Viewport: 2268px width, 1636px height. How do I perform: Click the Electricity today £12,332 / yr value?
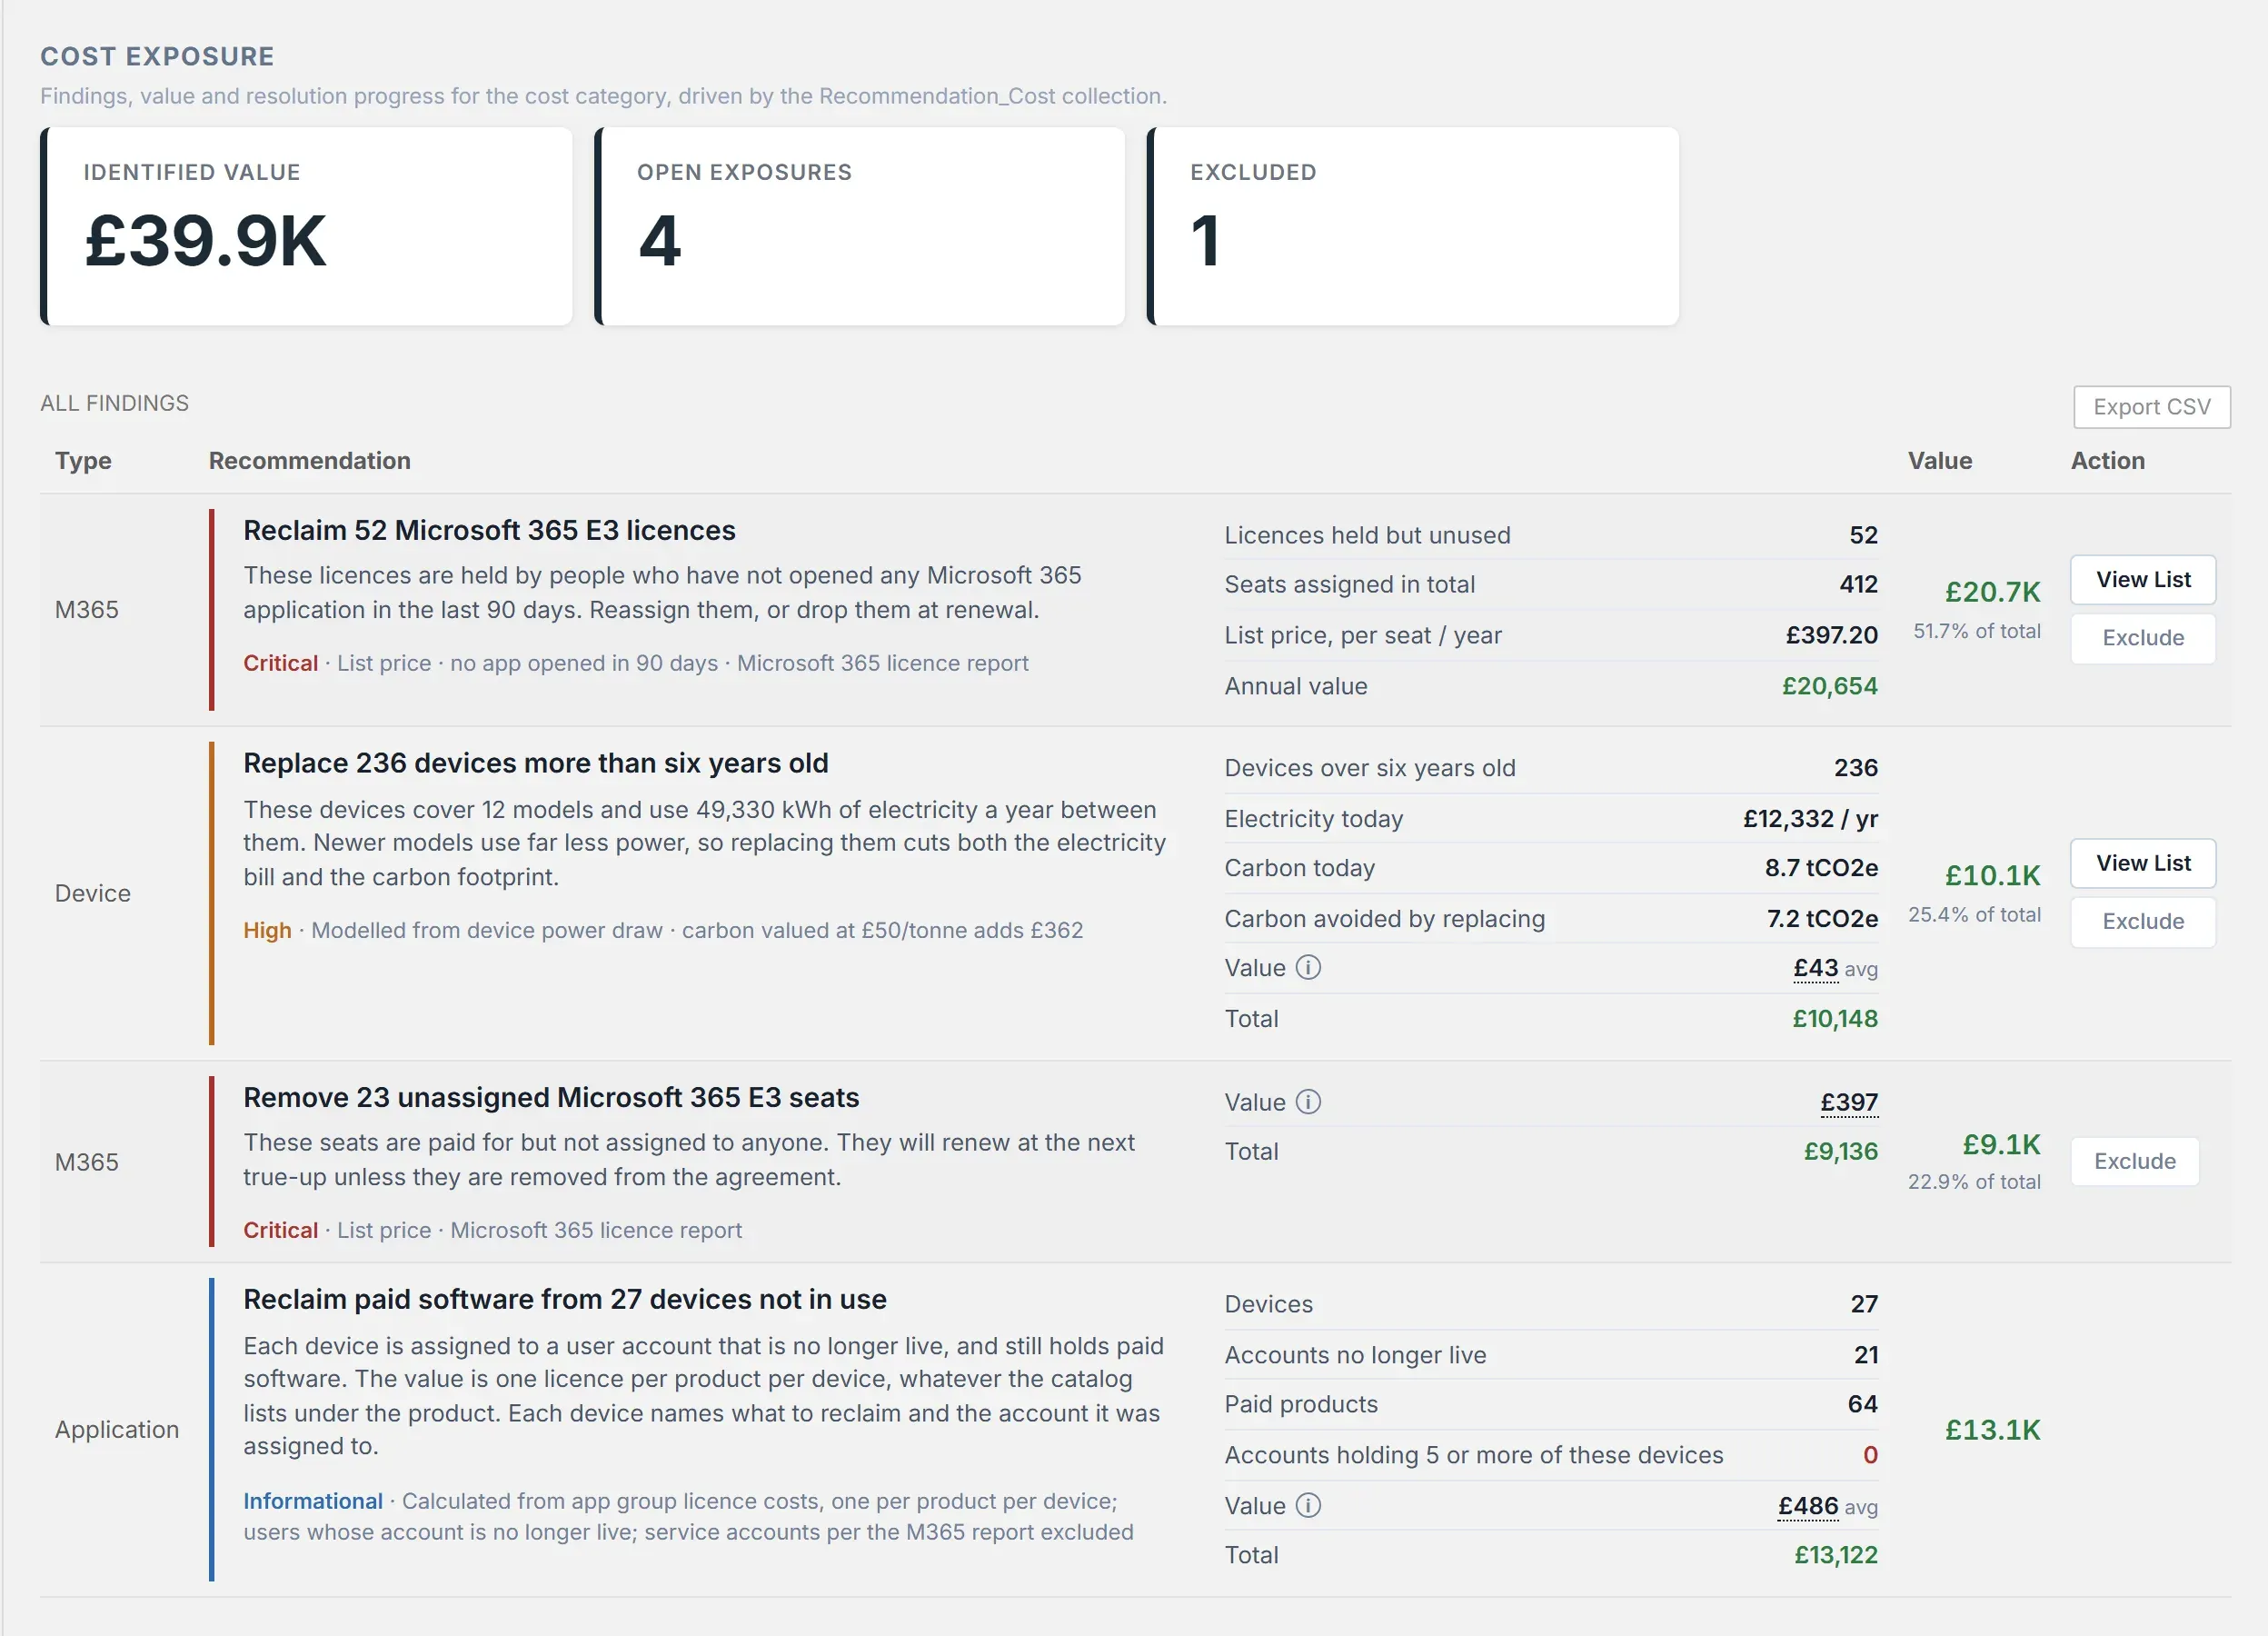tap(1810, 819)
